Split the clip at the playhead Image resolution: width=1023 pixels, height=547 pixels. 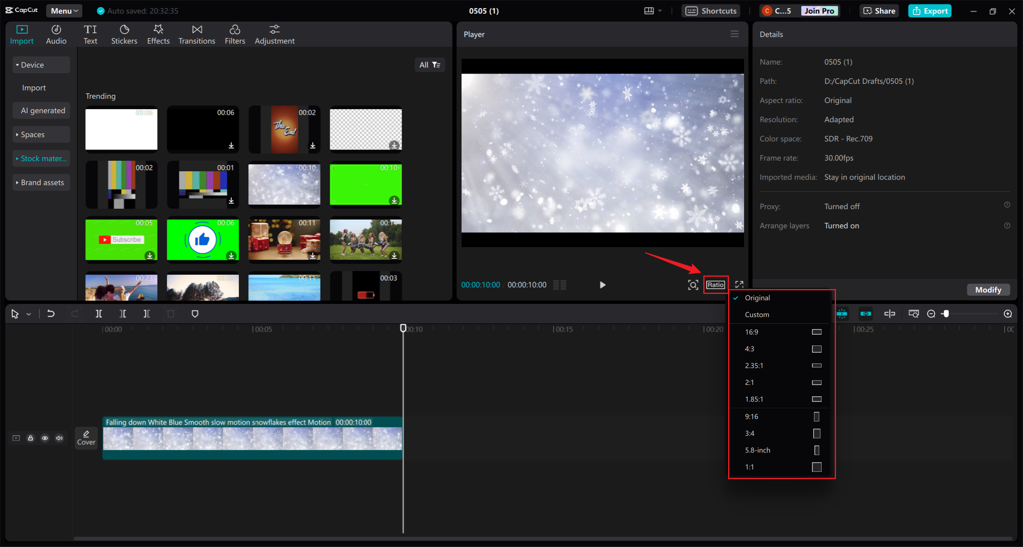pyautogui.click(x=99, y=313)
